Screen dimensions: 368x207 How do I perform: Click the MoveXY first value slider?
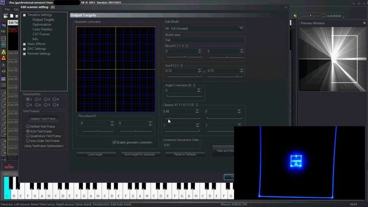point(184,57)
